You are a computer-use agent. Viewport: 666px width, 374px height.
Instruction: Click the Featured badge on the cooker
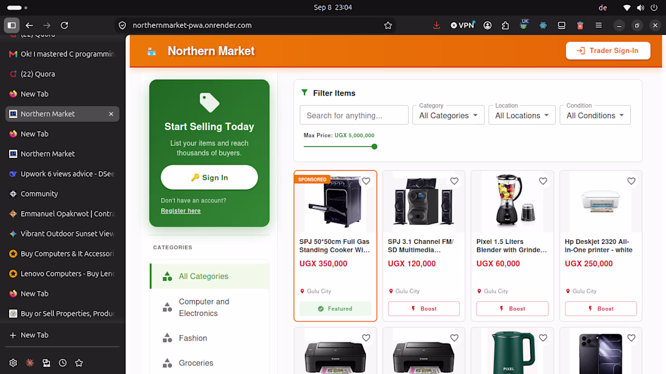pyautogui.click(x=335, y=309)
